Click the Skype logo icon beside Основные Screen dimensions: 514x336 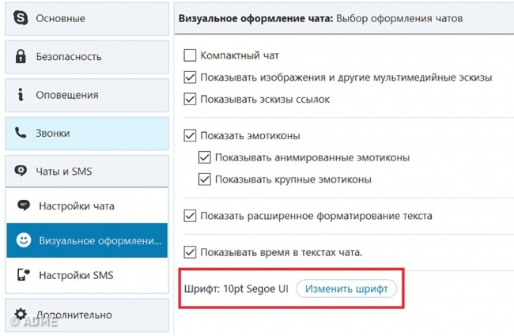tap(21, 18)
